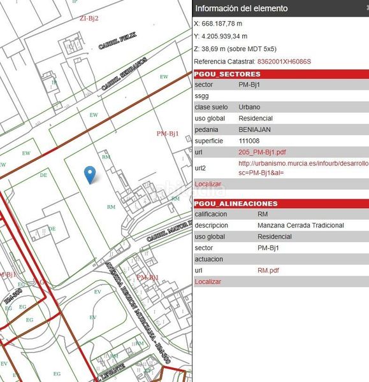Viewport: 369px width, 382px height.
Task: Select the superficie value 111008
Action: tap(249, 141)
